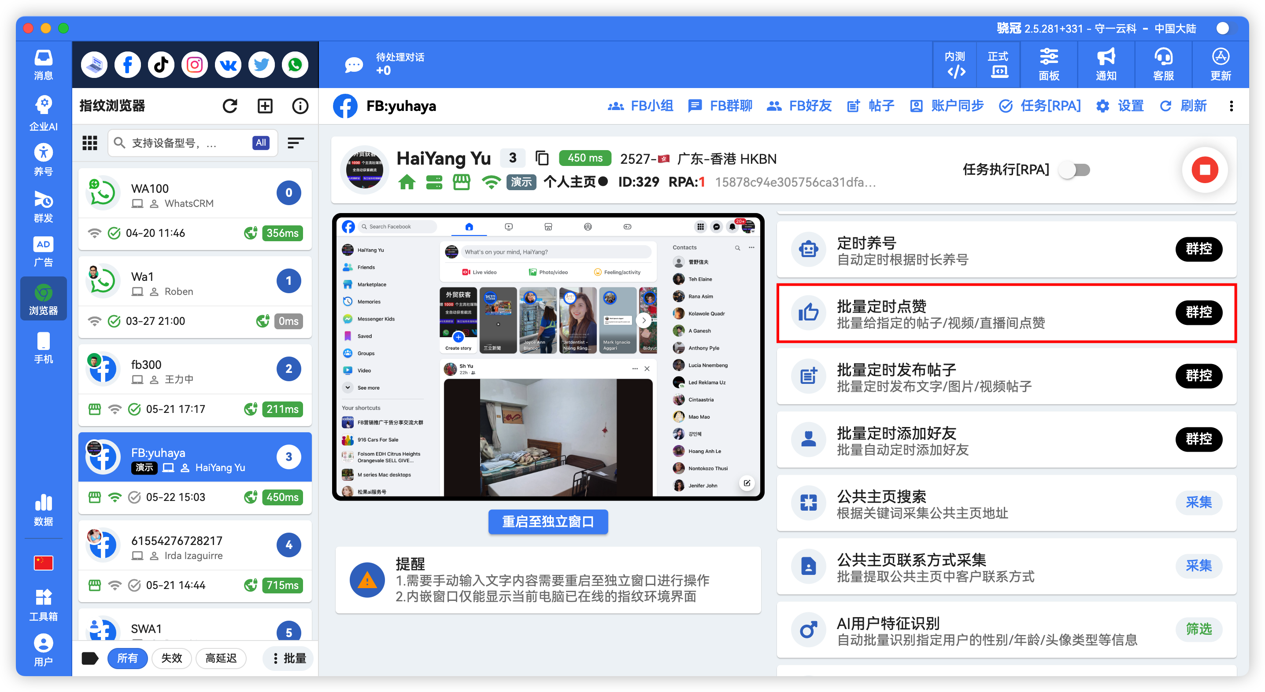Open the All device type dropdown
The image size is (1265, 692).
[261, 143]
